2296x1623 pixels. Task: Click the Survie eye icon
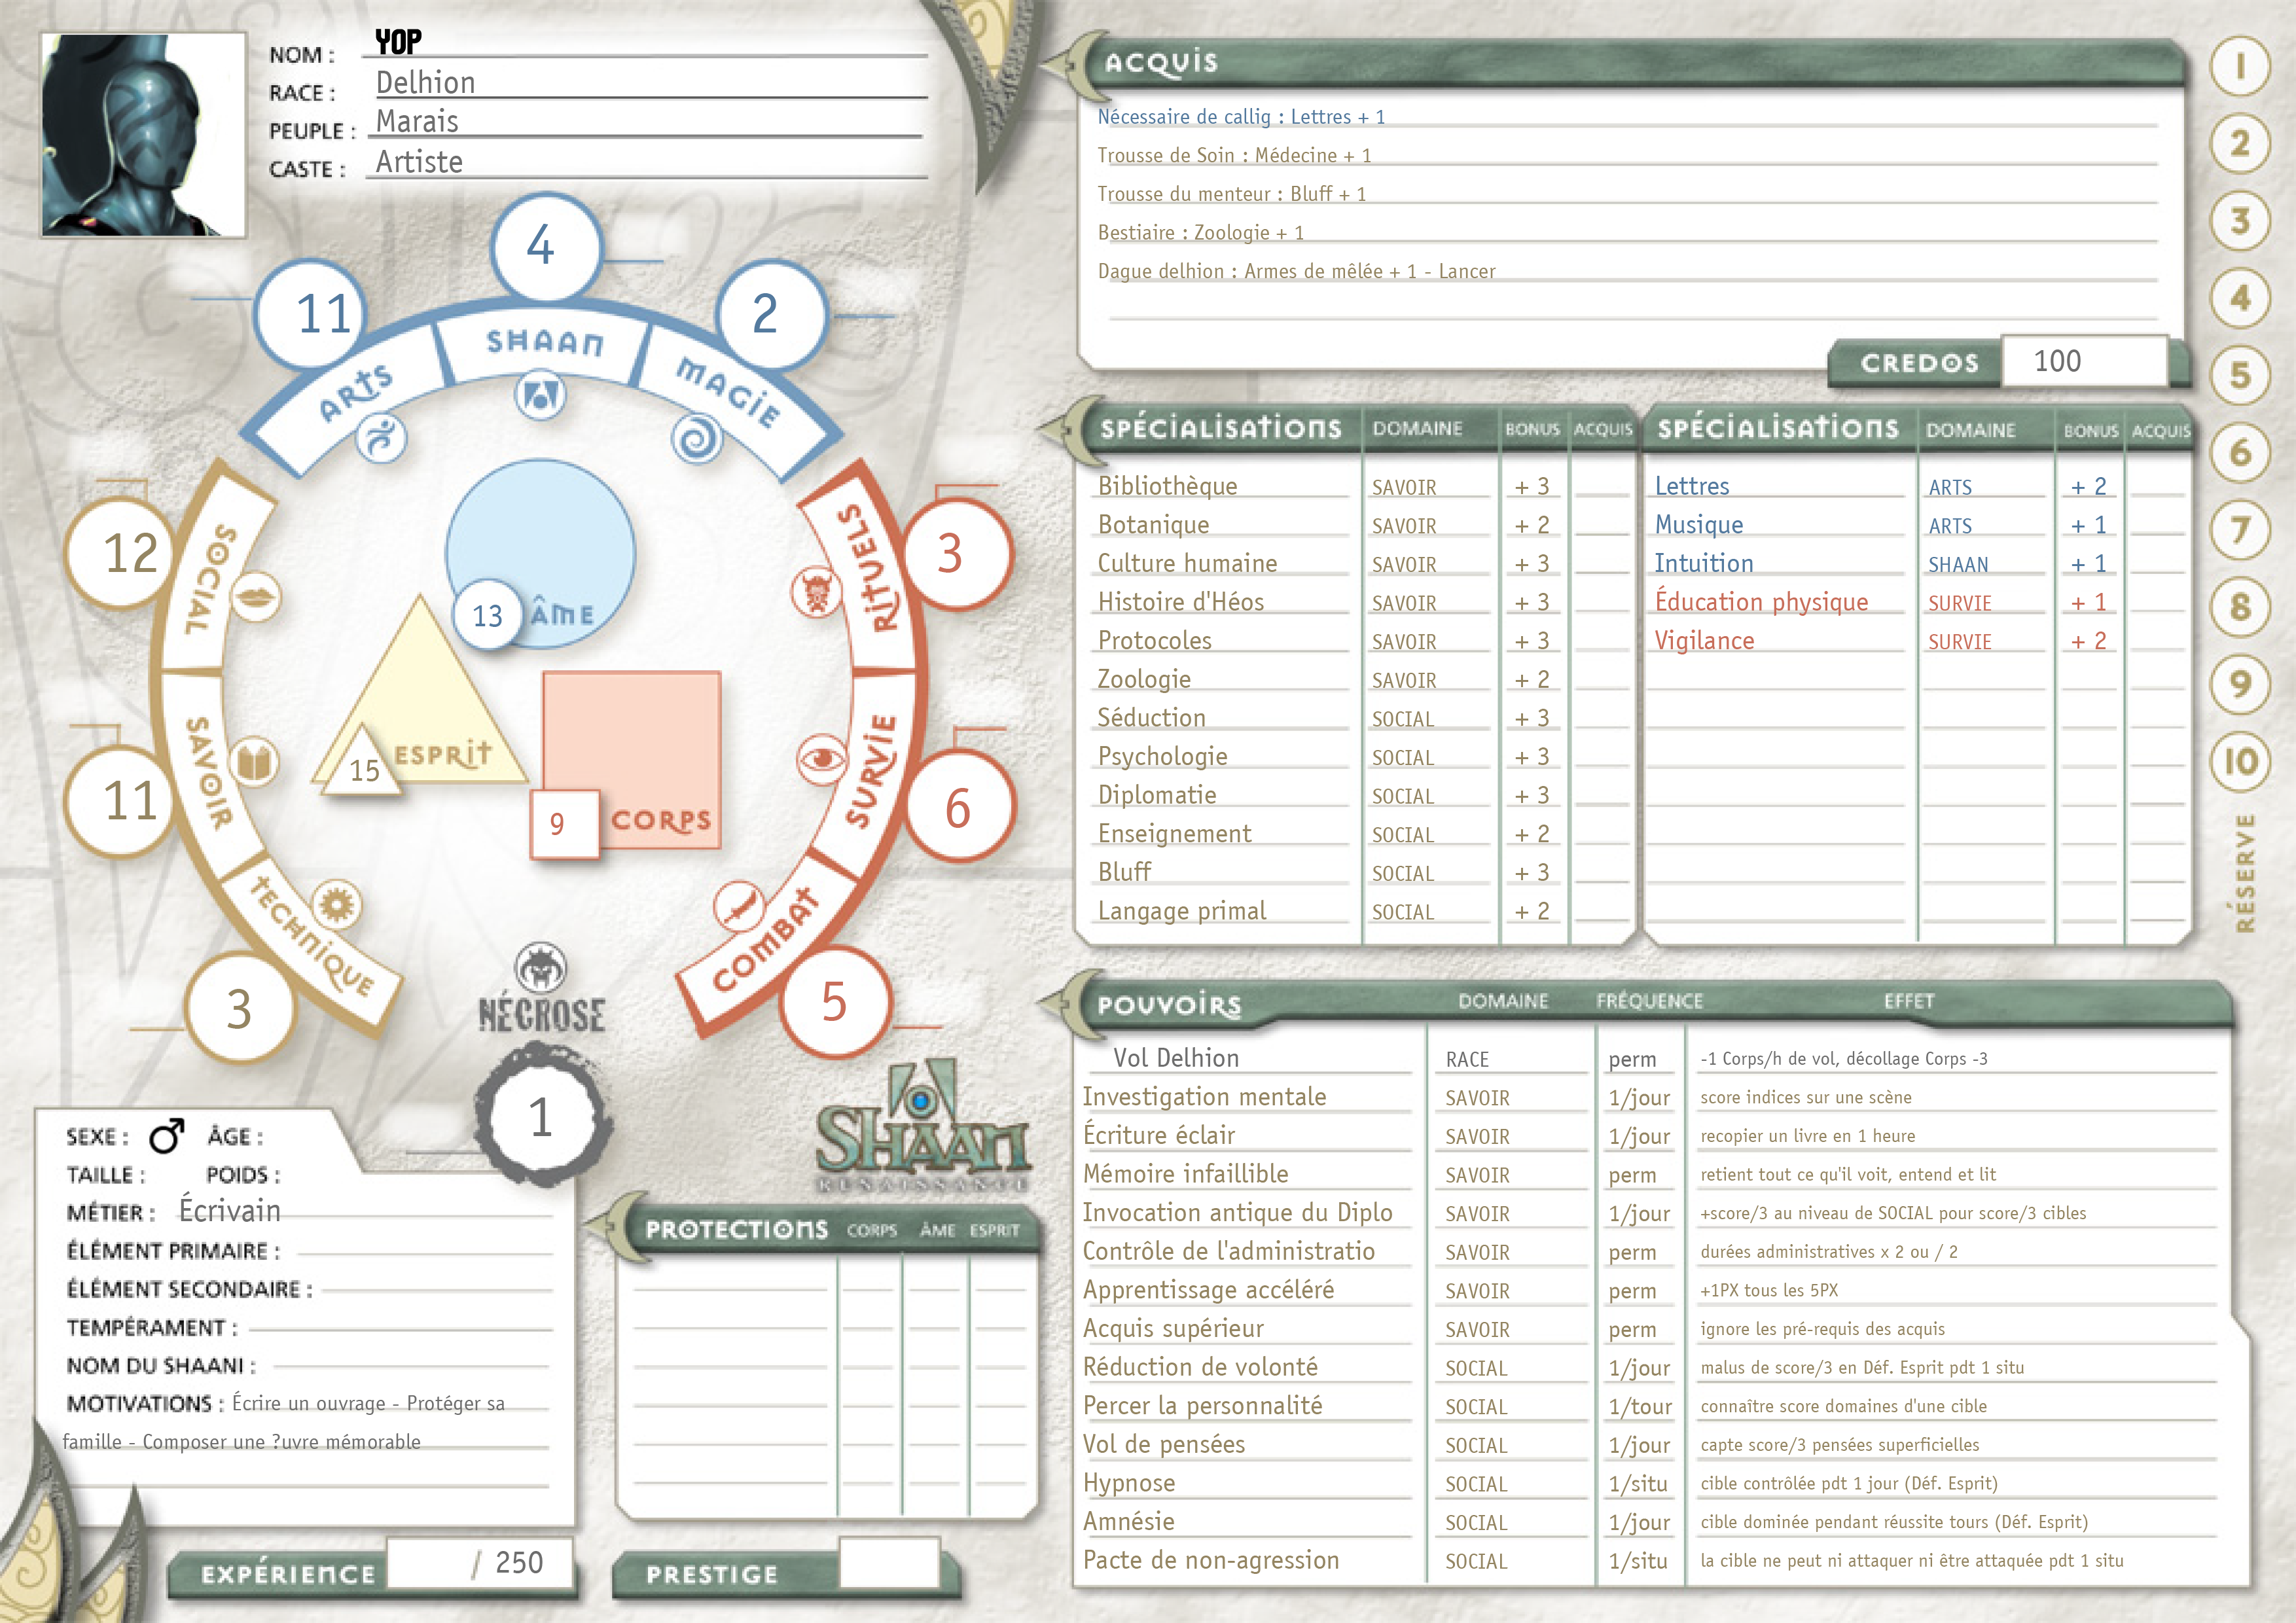pyautogui.click(x=822, y=759)
